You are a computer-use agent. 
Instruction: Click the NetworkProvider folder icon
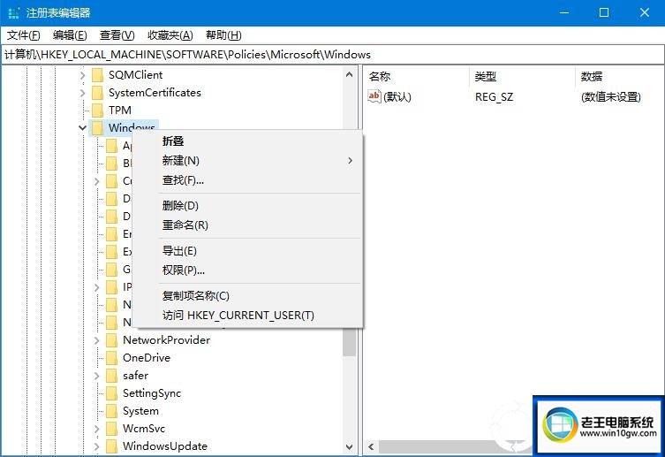111,340
